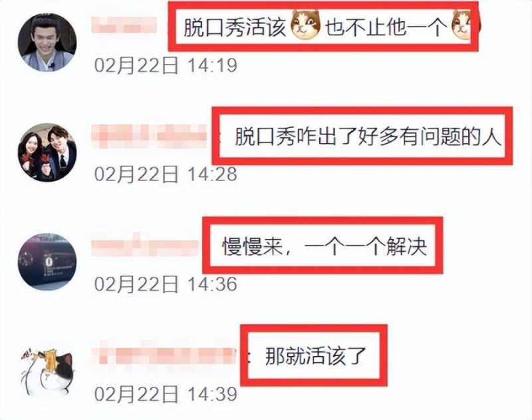Screen dimensions: 532x420
Task: Click the blurred username of the second commenter
Action: (x=149, y=136)
